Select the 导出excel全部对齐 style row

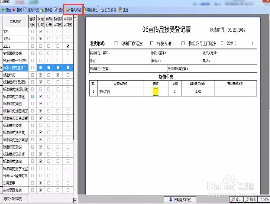click(x=15, y=176)
